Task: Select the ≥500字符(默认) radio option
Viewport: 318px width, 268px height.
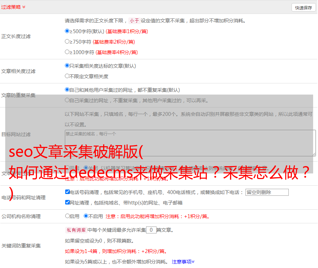Action: click(x=67, y=31)
